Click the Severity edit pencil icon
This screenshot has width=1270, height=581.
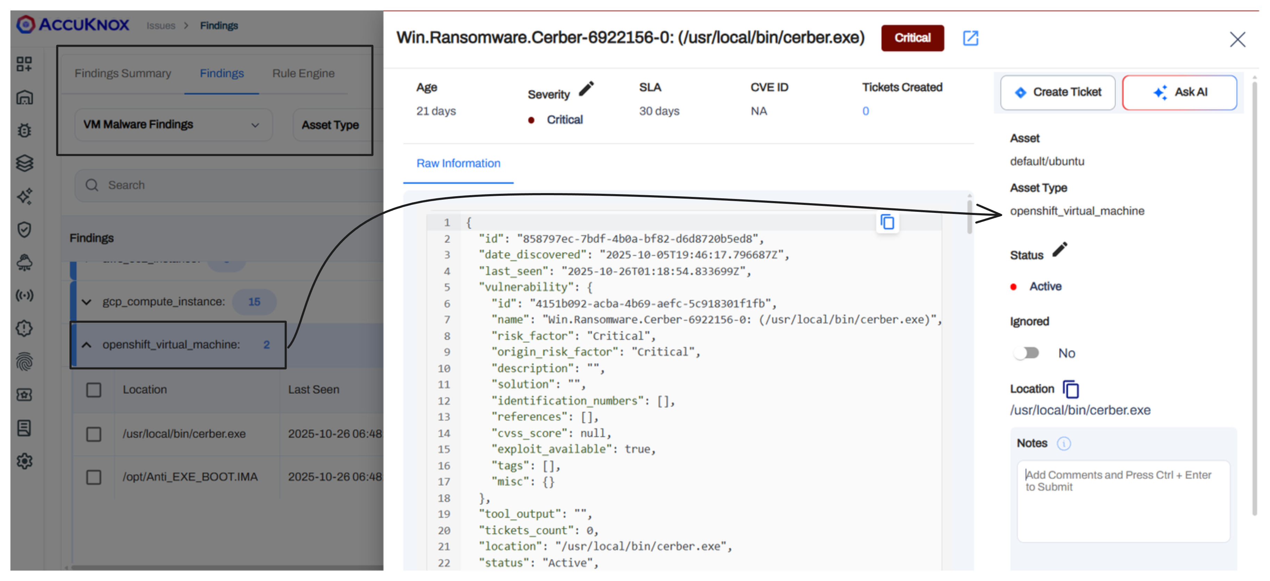[586, 89]
